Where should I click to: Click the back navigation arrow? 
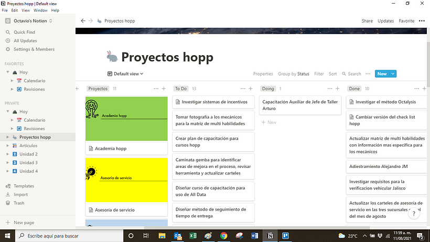83,21
